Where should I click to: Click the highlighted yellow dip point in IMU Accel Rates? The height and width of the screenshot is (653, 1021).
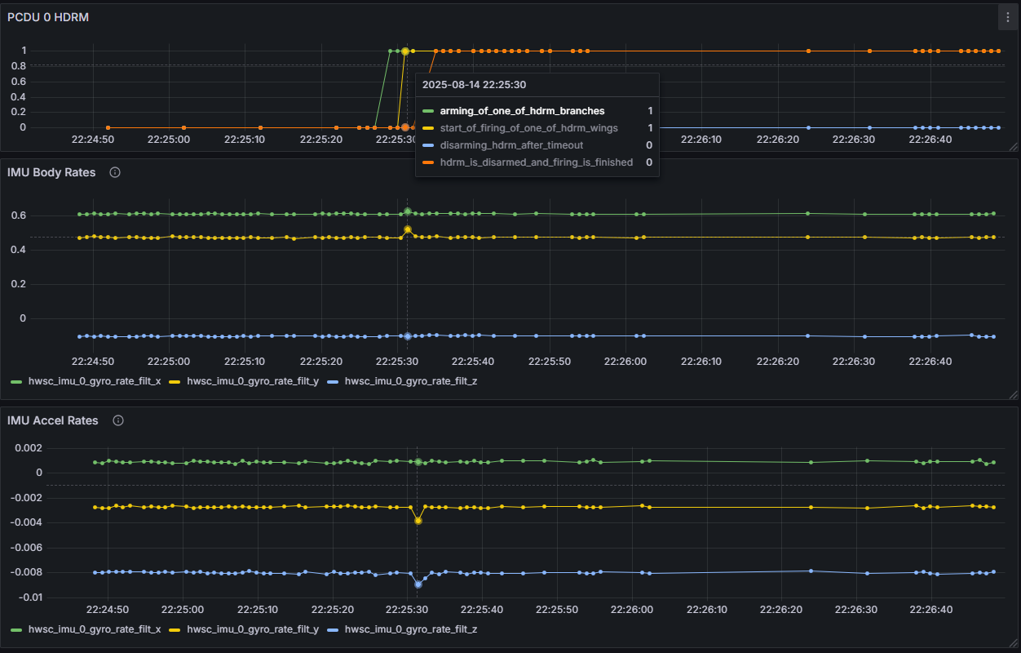click(418, 520)
